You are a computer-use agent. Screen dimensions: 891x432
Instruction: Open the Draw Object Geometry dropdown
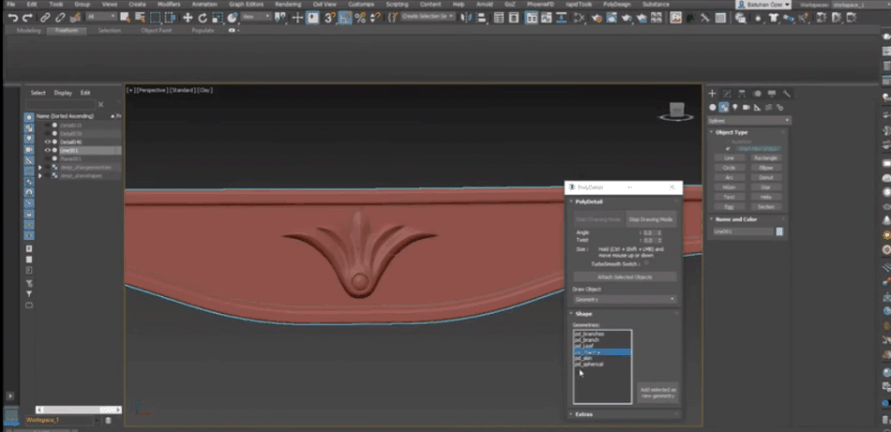[x=624, y=299]
